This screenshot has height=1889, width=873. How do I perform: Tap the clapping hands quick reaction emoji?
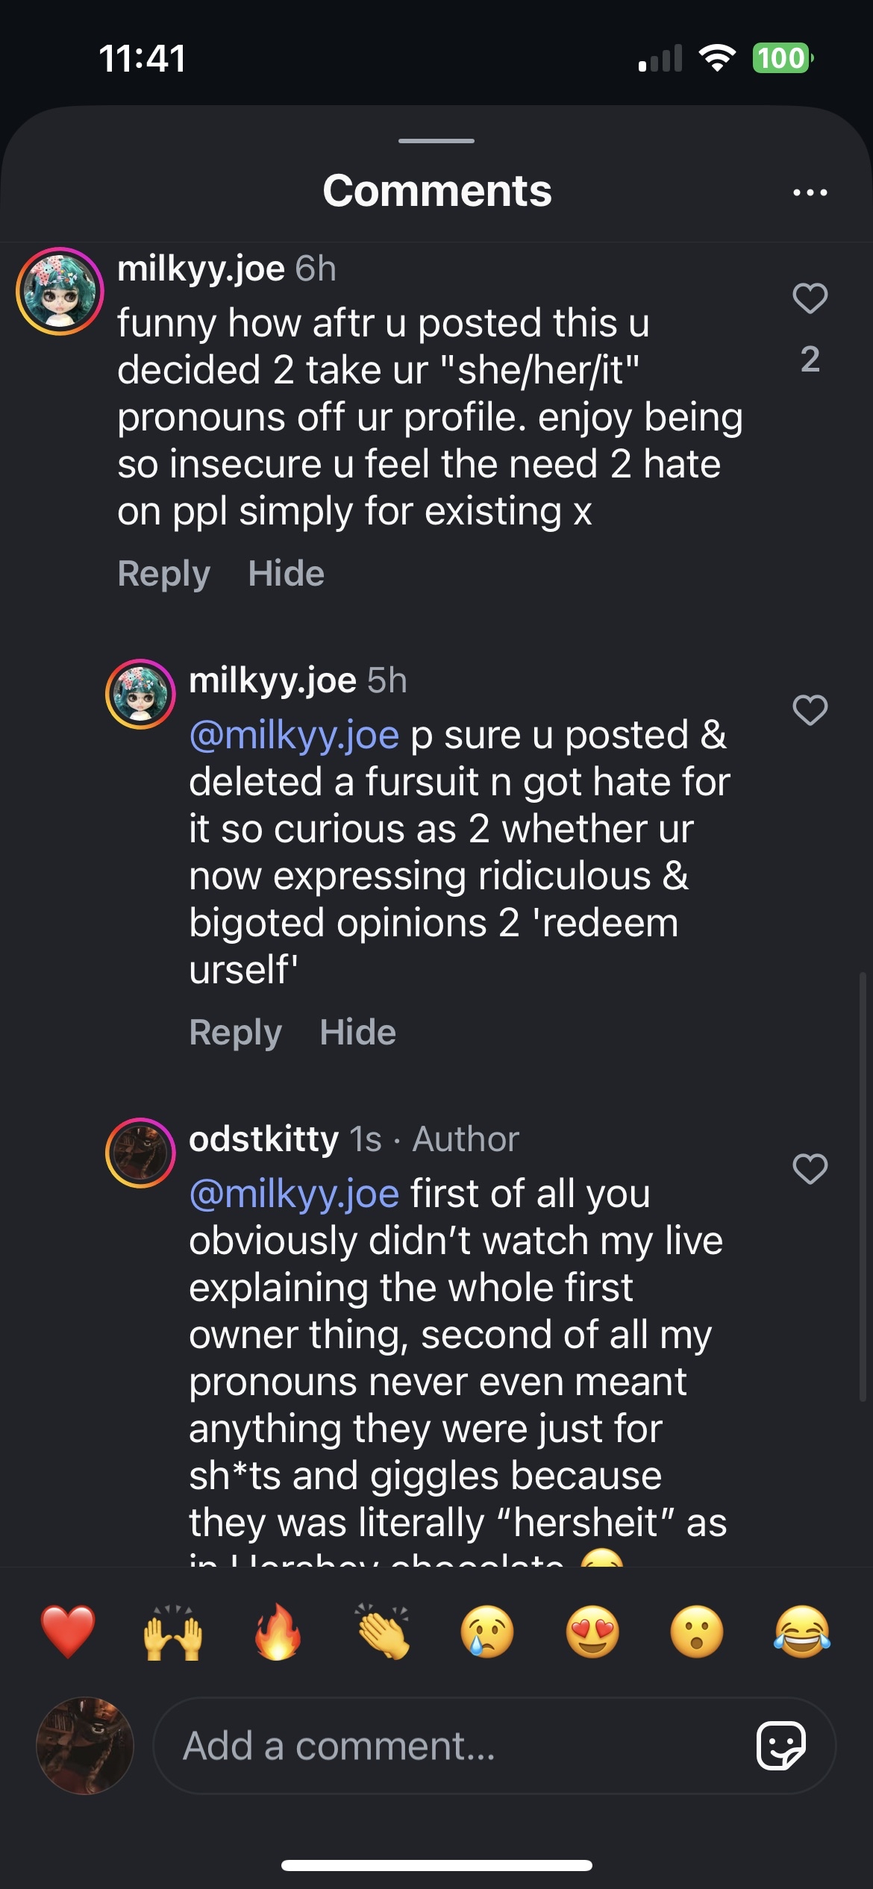tap(383, 1632)
